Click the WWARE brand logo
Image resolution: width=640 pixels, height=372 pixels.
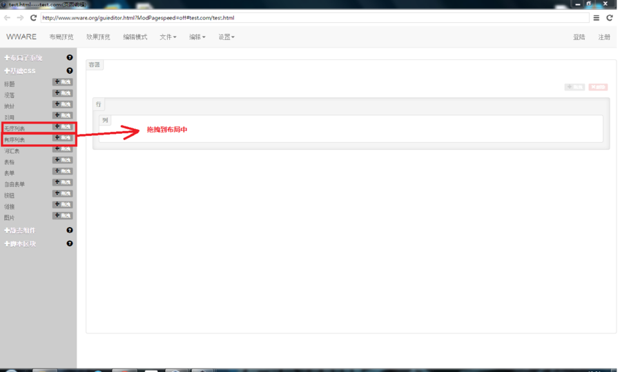click(21, 37)
